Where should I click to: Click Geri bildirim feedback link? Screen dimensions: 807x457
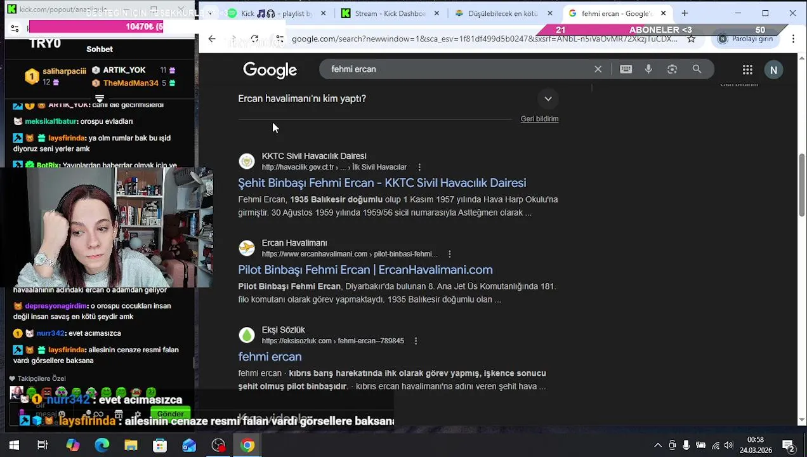pos(539,119)
